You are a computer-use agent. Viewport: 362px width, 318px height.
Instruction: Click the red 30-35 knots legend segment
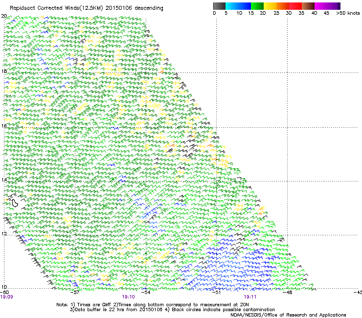point(295,6)
